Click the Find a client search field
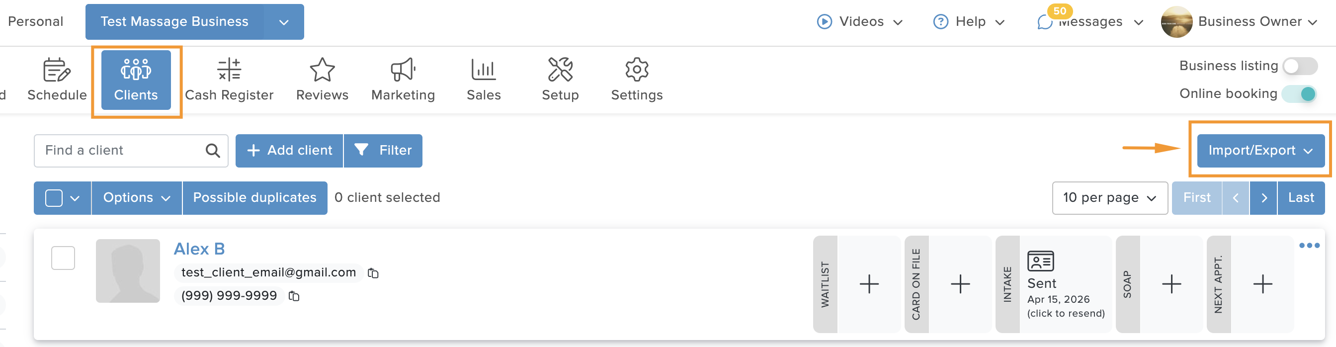 [x=131, y=151]
